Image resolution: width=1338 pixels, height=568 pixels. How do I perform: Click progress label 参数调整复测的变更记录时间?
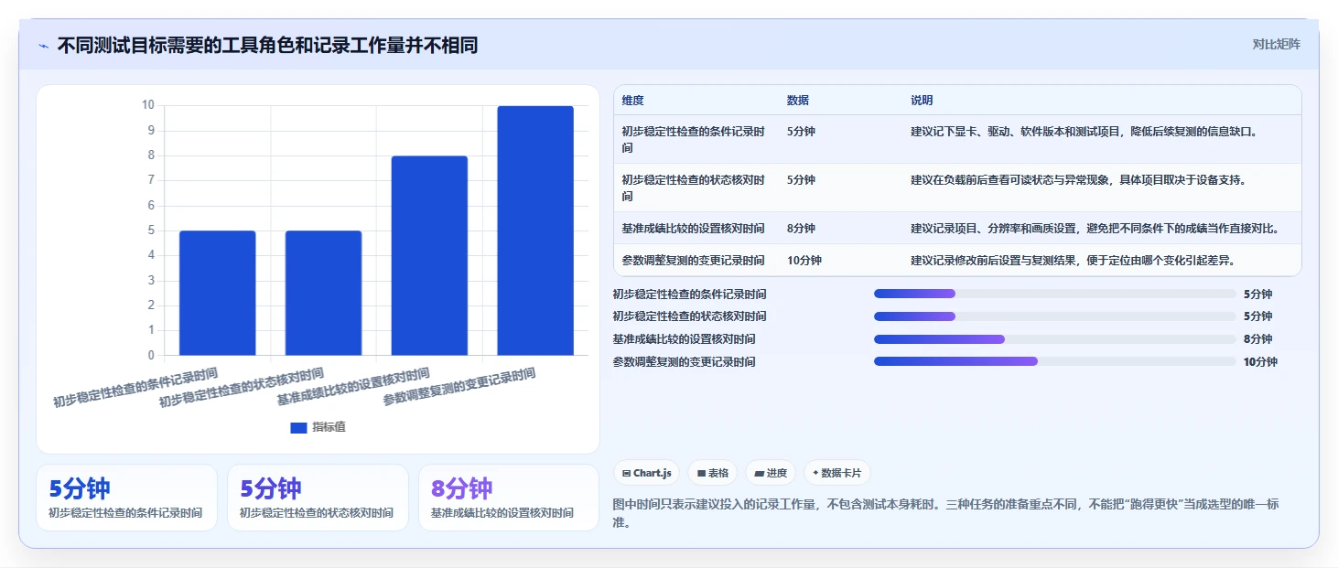pos(684,361)
